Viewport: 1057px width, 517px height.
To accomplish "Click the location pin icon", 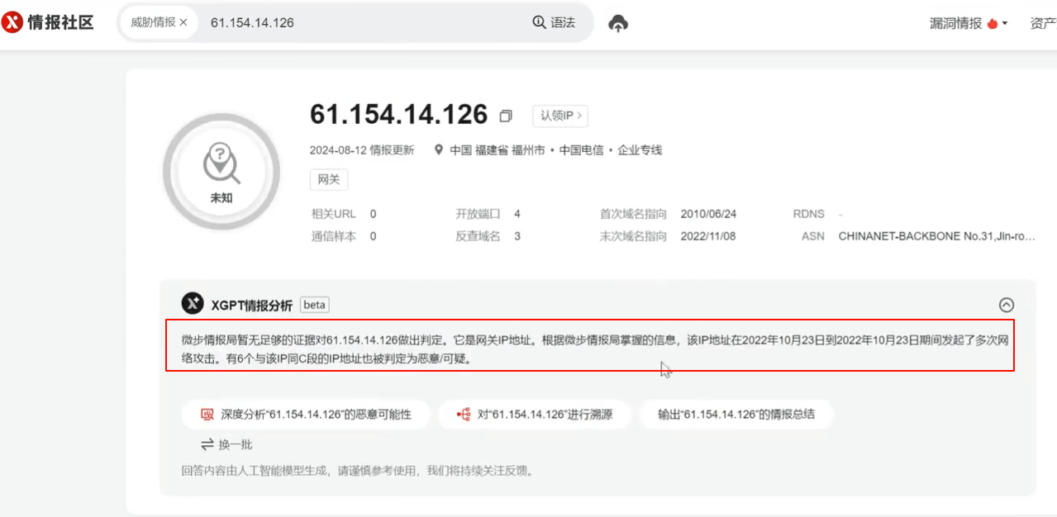I will [x=439, y=150].
